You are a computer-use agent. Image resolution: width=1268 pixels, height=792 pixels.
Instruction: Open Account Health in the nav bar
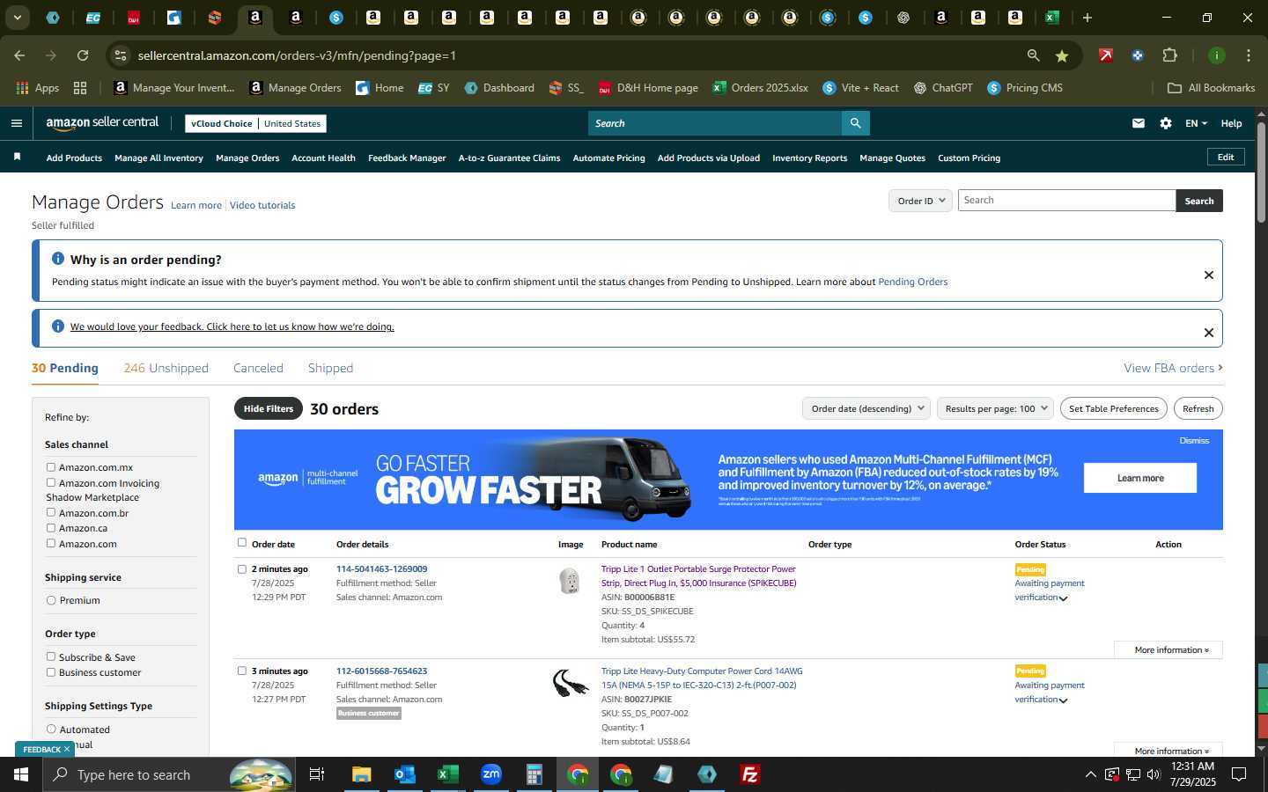click(x=323, y=158)
